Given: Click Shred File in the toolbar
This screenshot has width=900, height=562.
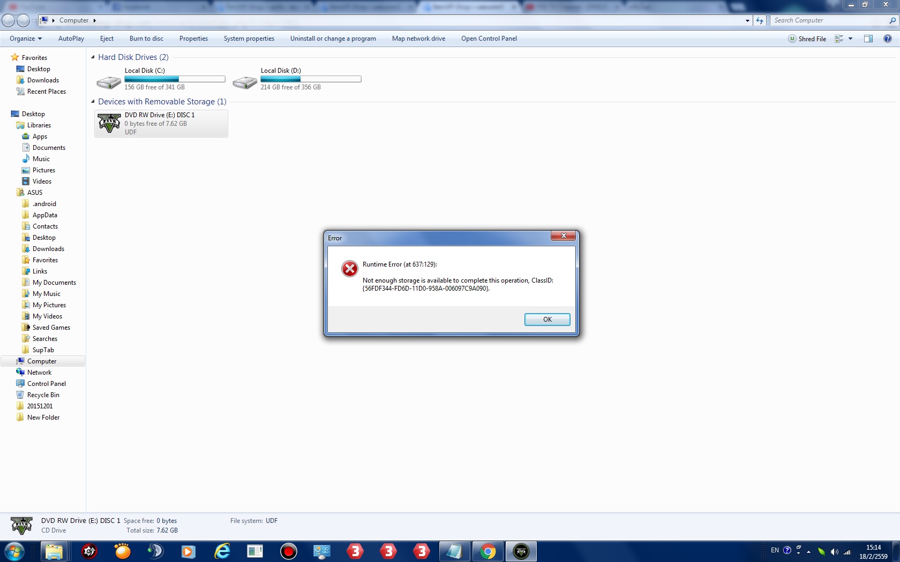Looking at the screenshot, I should click(807, 39).
